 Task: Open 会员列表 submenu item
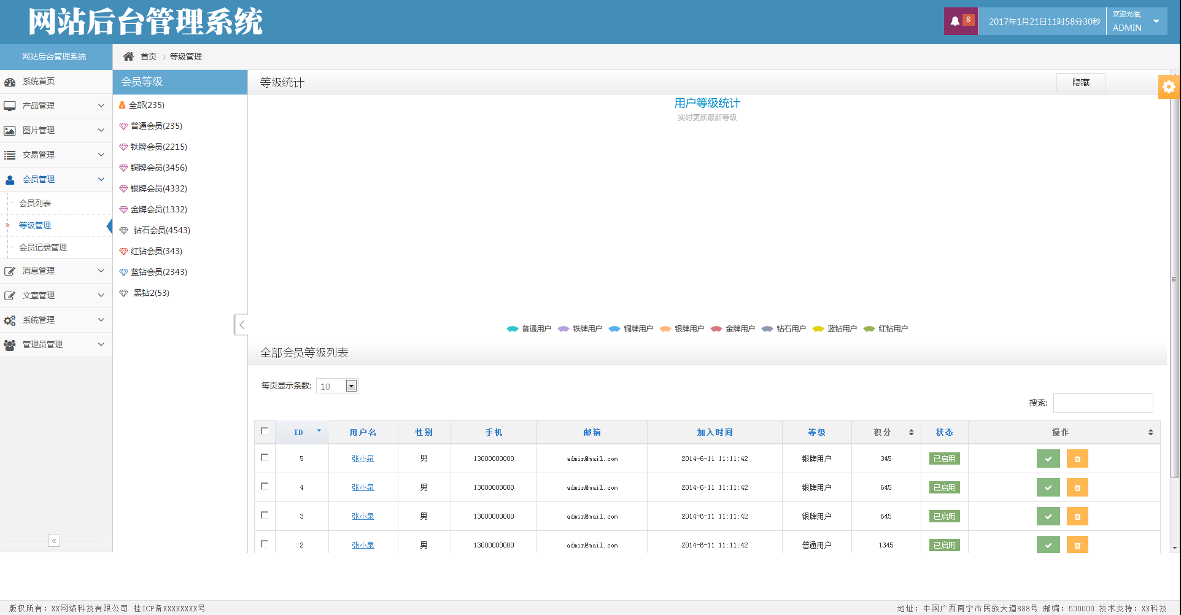35,203
